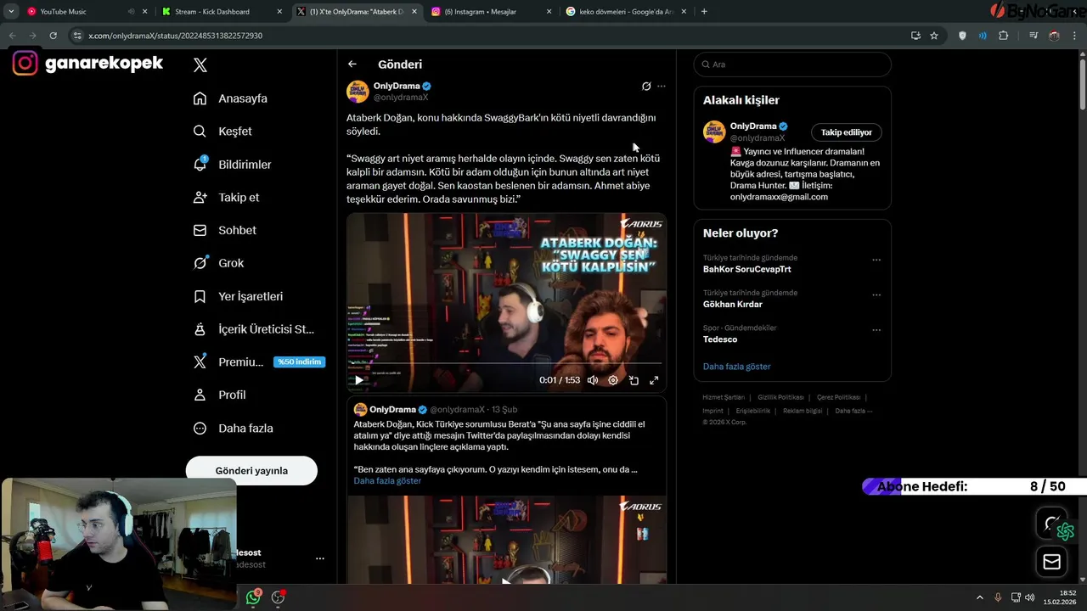This screenshot has height=611, width=1087.
Task: Open Gizlilik Politikası footer link
Action: coord(780,397)
